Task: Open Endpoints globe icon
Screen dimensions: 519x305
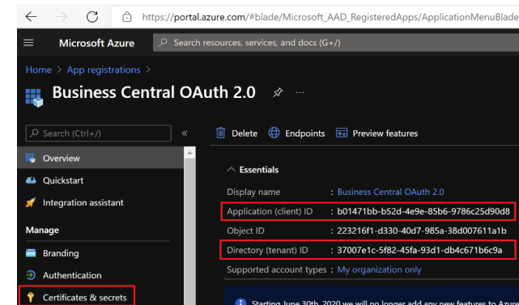Action: pos(274,133)
